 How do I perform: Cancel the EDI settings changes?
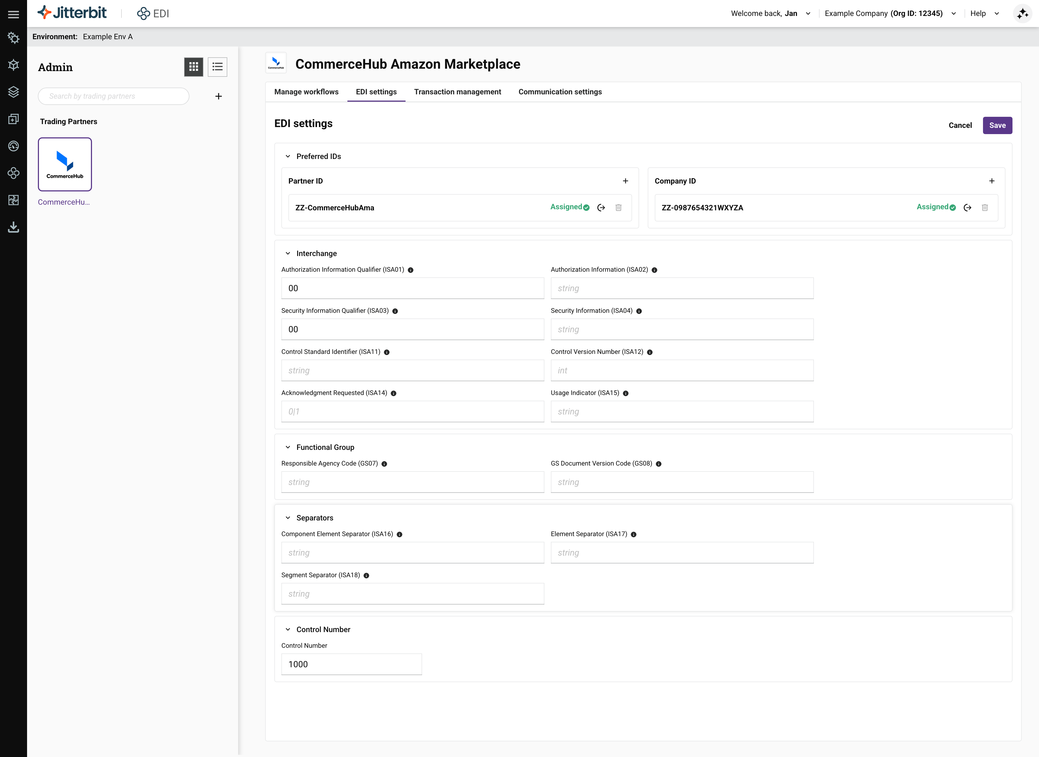coord(960,125)
